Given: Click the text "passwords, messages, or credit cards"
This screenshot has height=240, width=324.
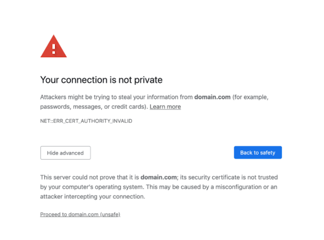Looking at the screenshot, I should point(93,107).
